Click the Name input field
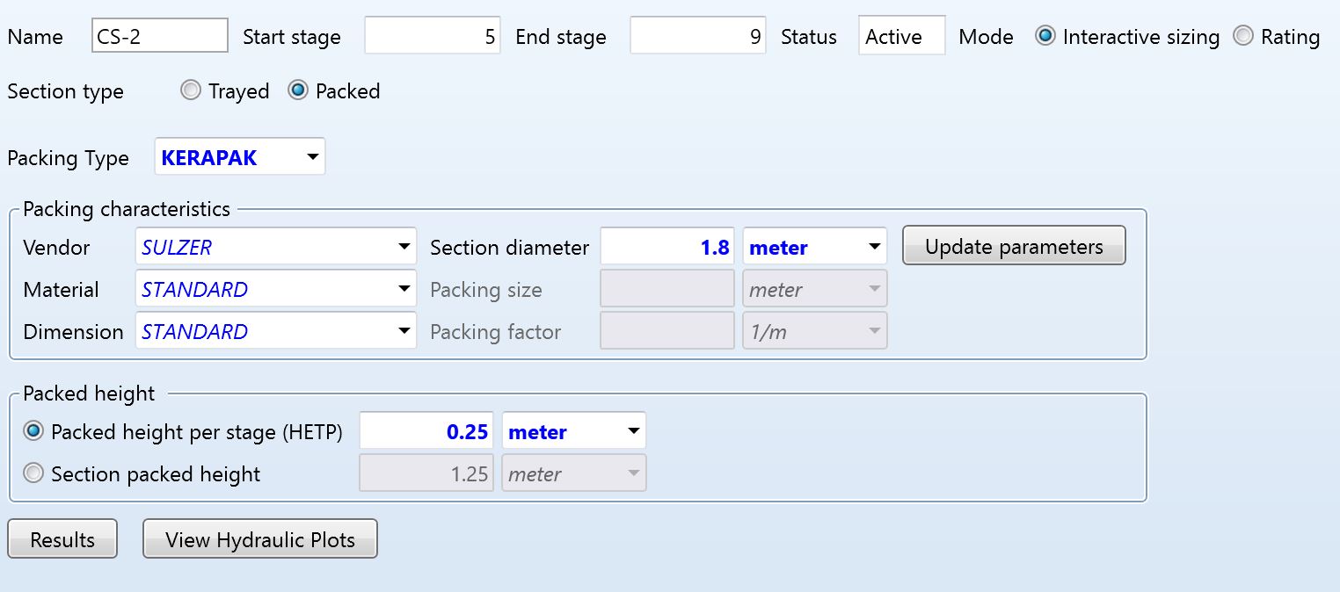 pyautogui.click(x=159, y=37)
